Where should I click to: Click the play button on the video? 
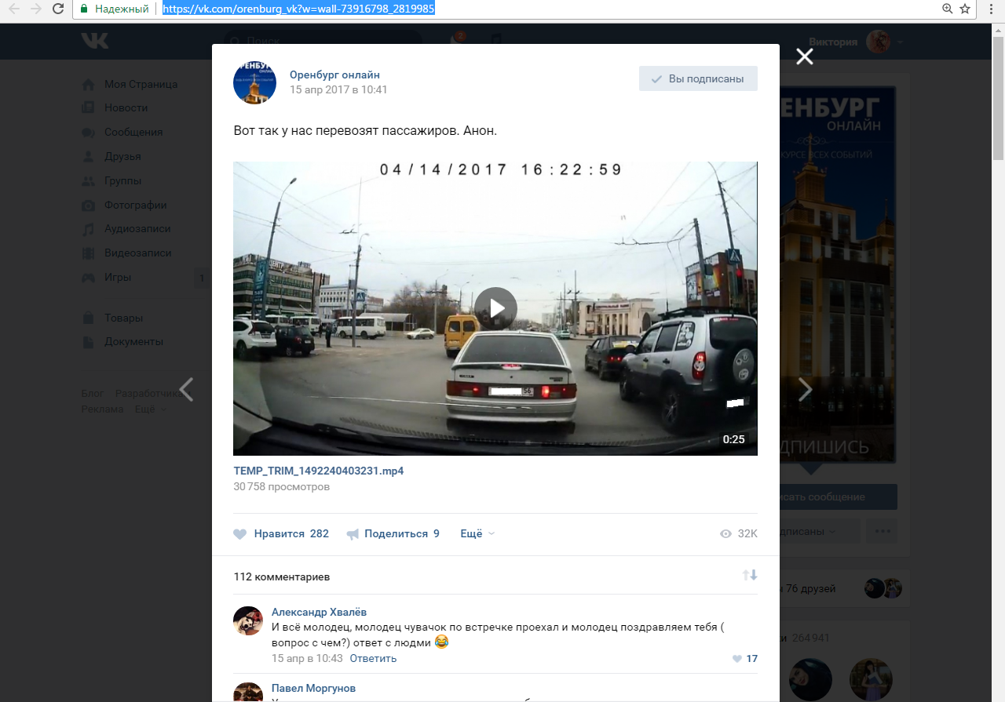click(495, 308)
